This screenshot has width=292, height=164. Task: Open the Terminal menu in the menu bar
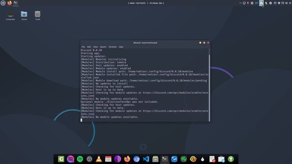[113, 47]
